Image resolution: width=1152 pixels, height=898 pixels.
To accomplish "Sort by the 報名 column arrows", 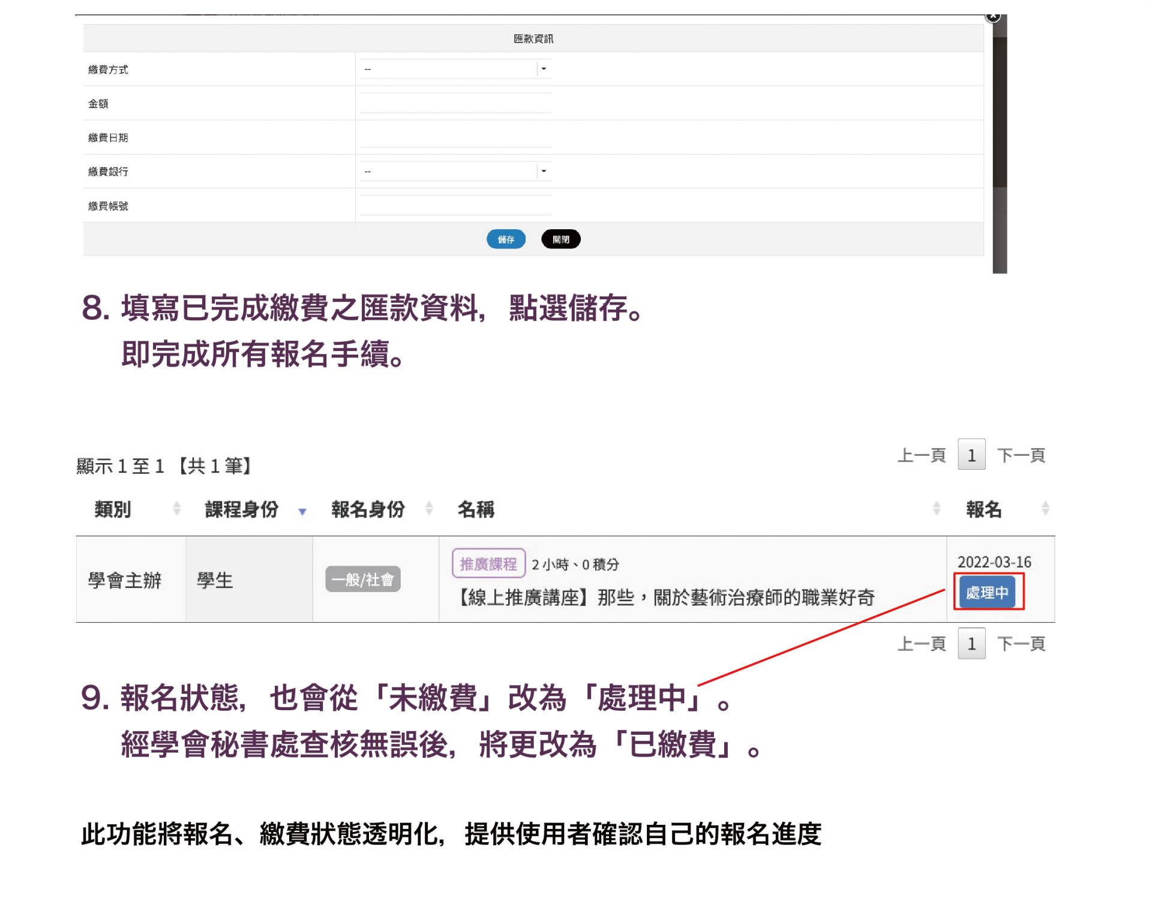I will coord(1045,509).
